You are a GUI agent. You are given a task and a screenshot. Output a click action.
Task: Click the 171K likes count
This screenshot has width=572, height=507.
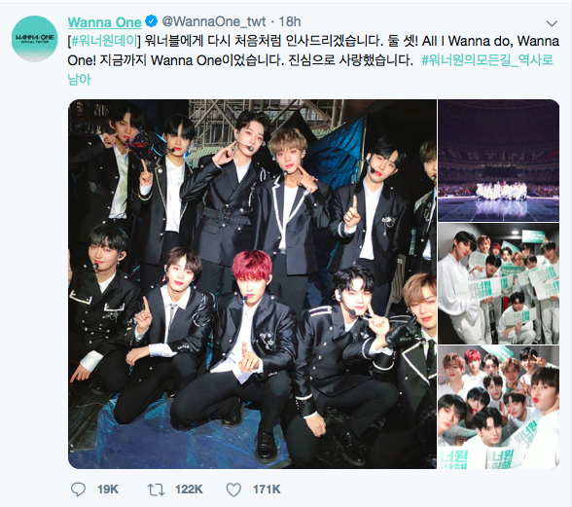(x=267, y=489)
